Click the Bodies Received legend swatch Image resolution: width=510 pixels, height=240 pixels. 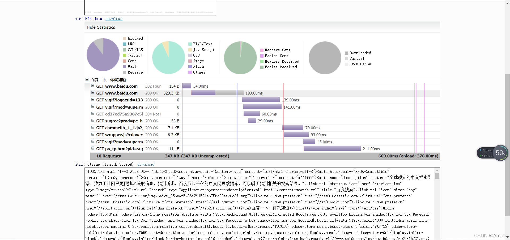click(x=262, y=67)
